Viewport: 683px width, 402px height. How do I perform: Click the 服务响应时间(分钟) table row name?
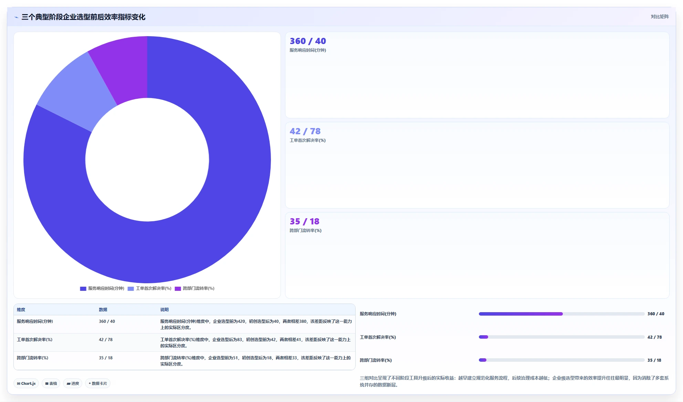(35, 321)
